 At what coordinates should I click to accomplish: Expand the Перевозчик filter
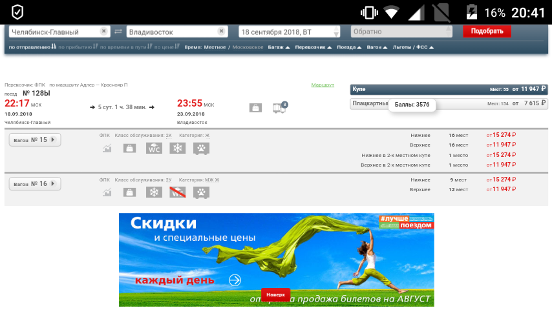[313, 47]
